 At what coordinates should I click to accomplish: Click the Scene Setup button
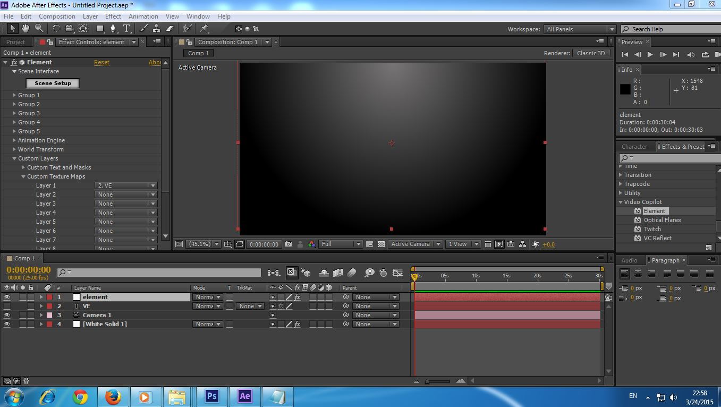53,83
